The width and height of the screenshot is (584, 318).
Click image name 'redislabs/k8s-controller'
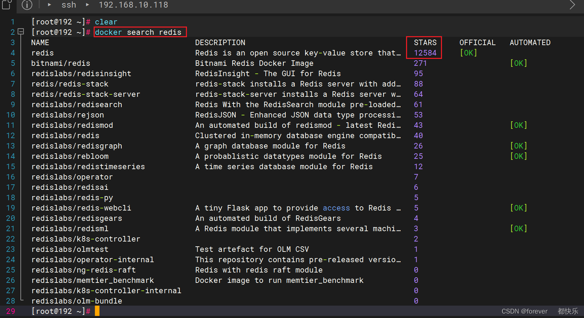(x=86, y=239)
